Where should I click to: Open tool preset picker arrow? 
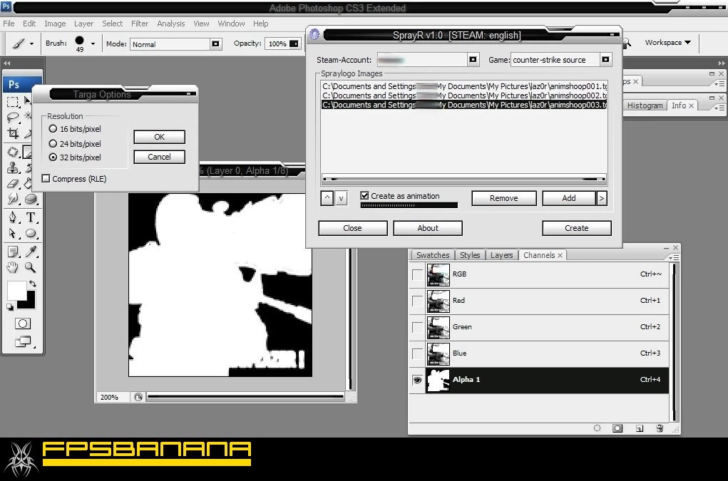coord(31,43)
